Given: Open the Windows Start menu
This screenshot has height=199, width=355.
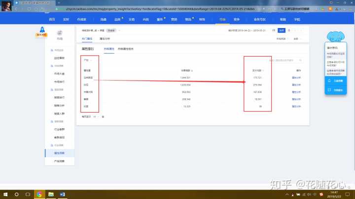Looking at the screenshot, I should [5, 194].
